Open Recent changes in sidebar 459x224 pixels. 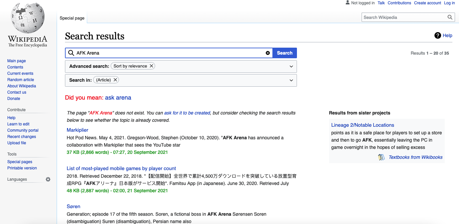tap(22, 137)
